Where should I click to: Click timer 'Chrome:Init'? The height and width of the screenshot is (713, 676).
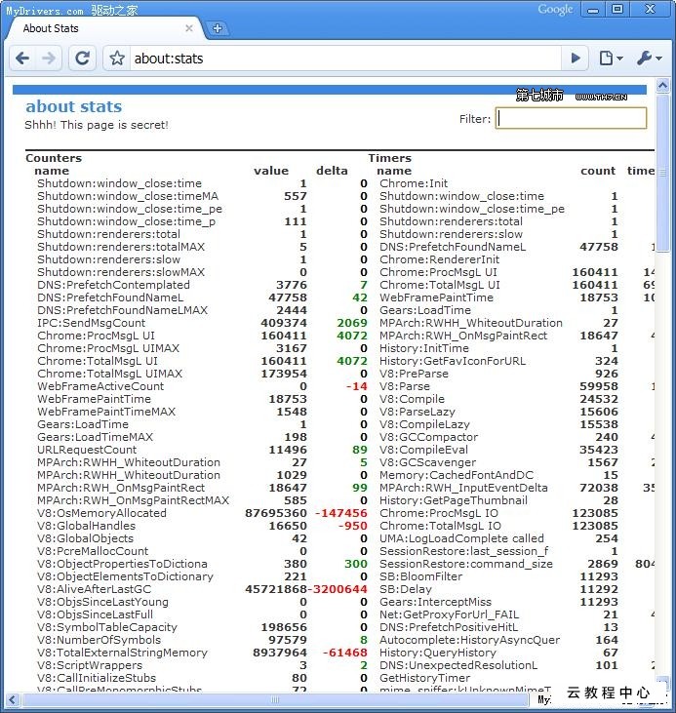[414, 183]
